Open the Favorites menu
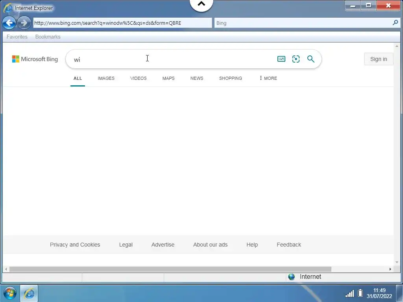 click(17, 37)
